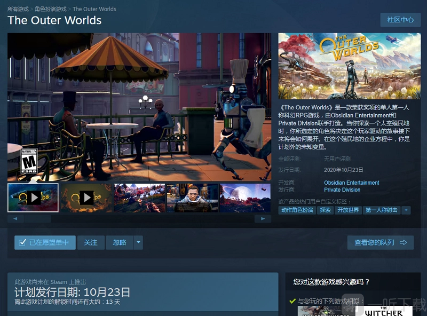Viewport: 427px width, 316px height.
Task: Toggle 关注 follow button
Action: (x=91, y=242)
